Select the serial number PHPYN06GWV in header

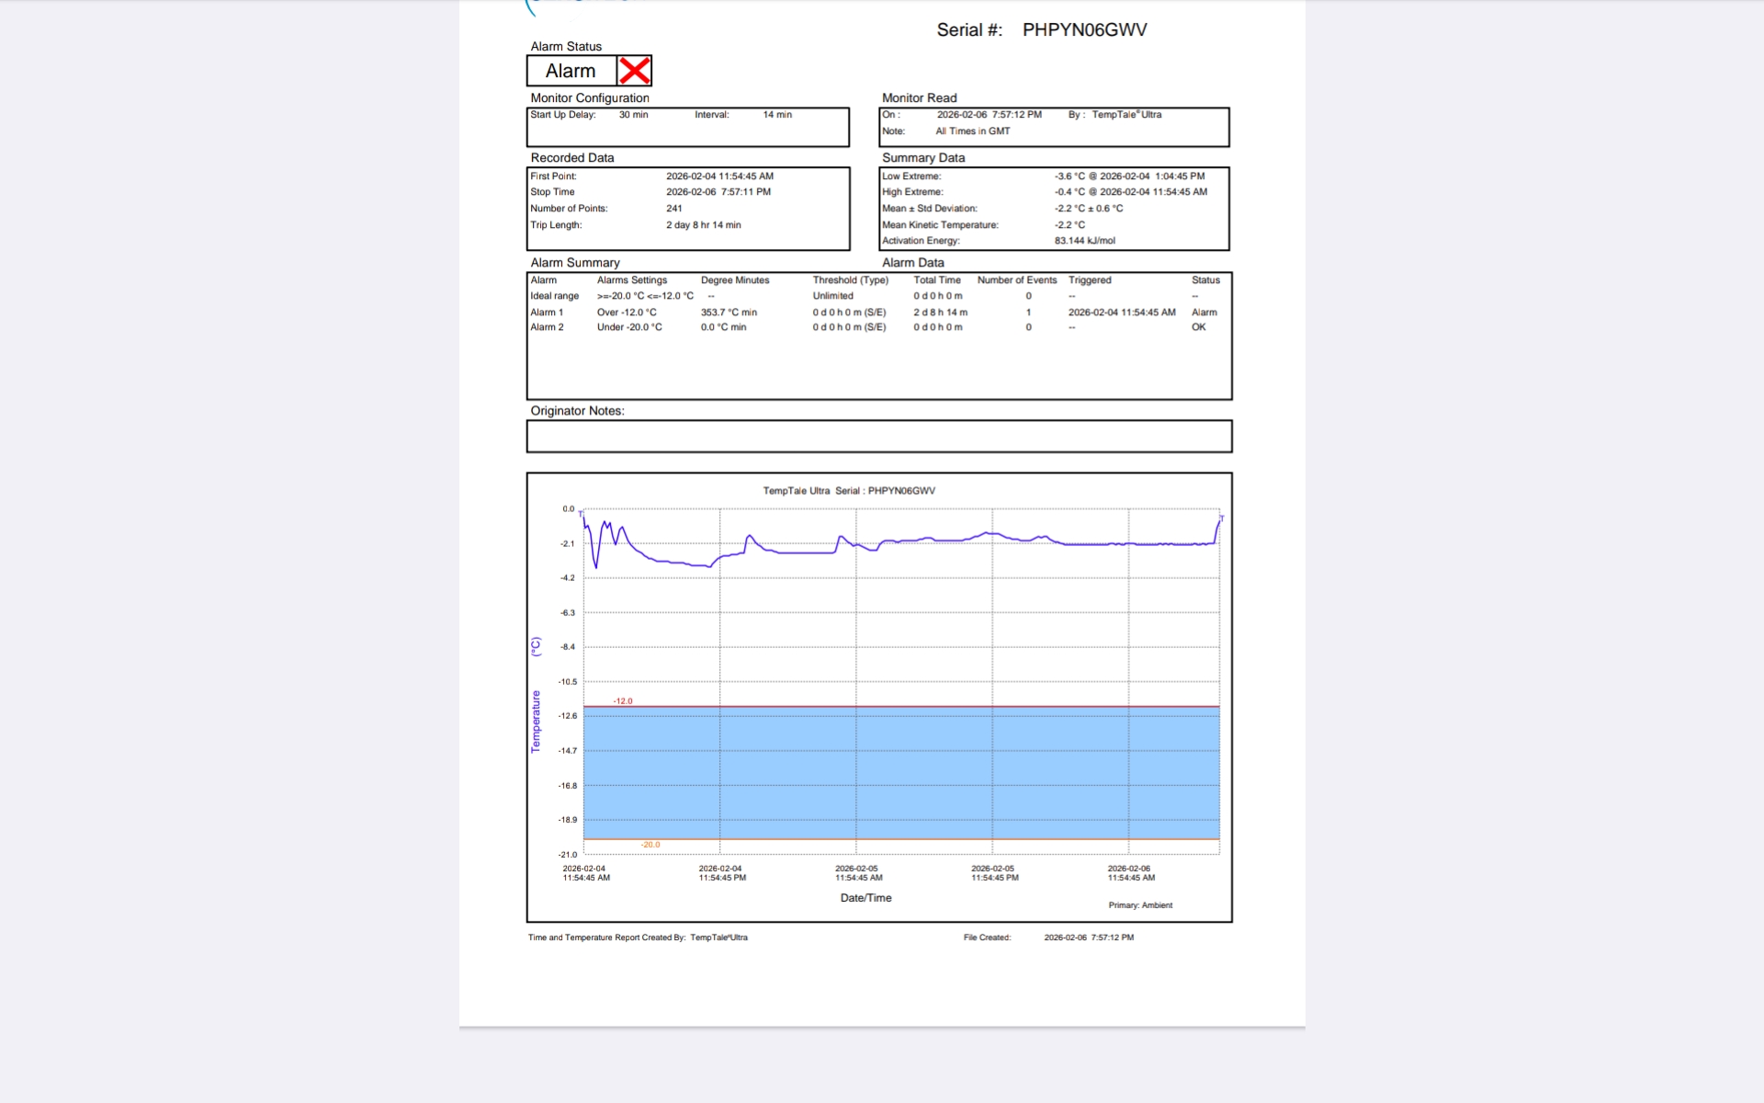coord(1084,30)
